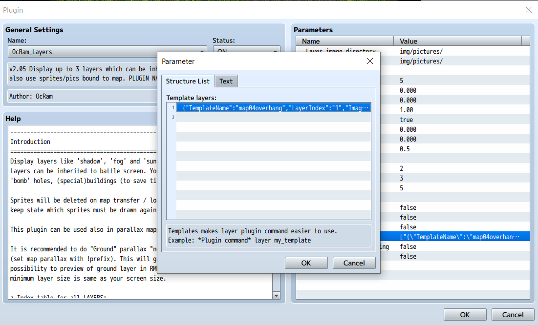The image size is (538, 325).
Task: Select the first img/pictures/ value row
Action: (x=421, y=51)
